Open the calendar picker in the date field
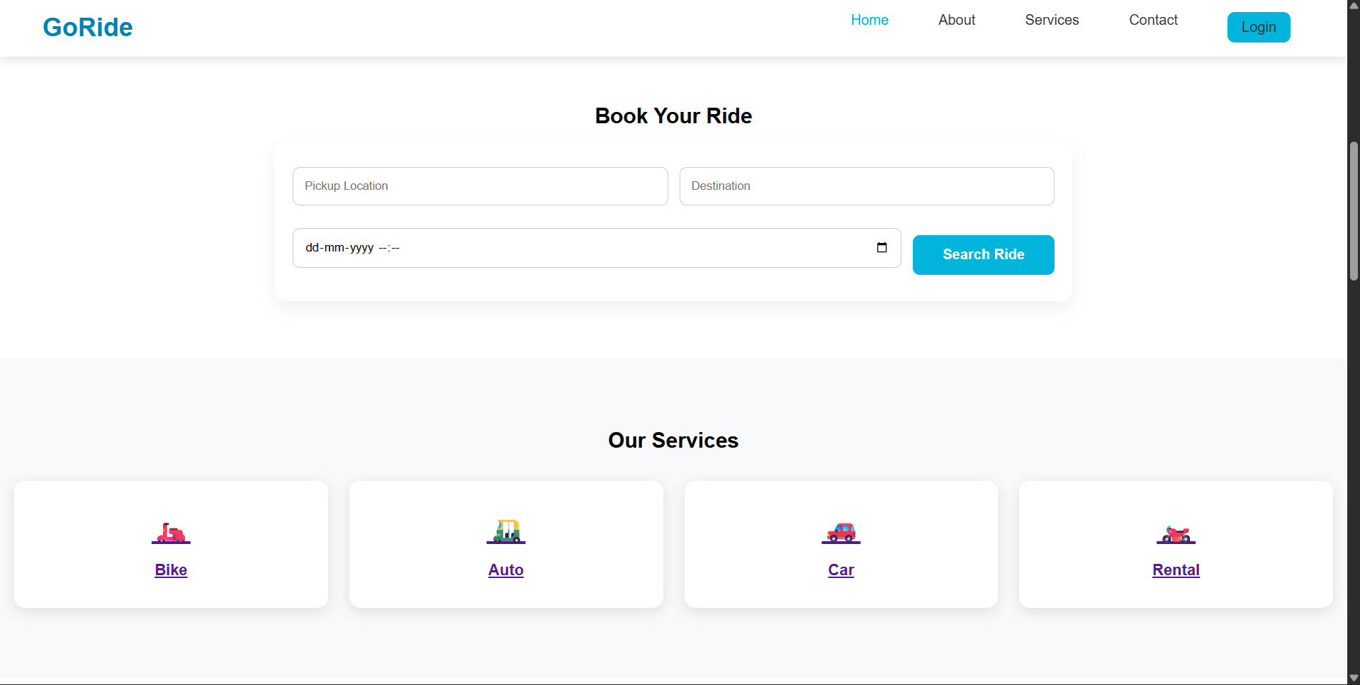Viewport: 1360px width, 685px height. (x=882, y=247)
